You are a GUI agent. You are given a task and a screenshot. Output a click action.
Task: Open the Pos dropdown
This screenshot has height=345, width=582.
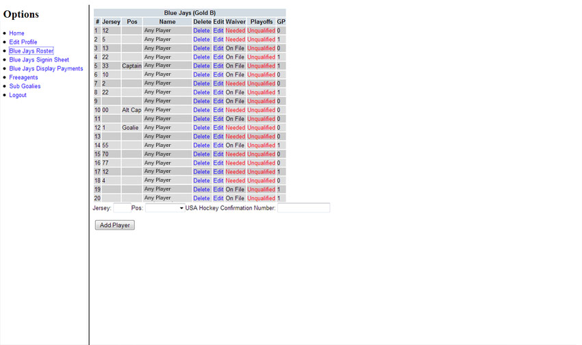(165, 208)
